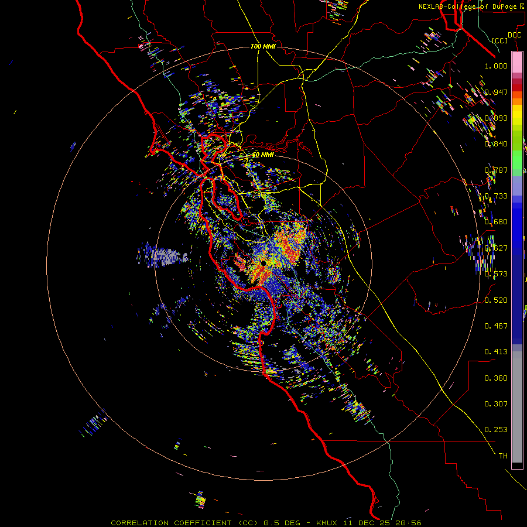Click the 50 NMI range ring label
The height and width of the screenshot is (527, 527).
point(263,155)
